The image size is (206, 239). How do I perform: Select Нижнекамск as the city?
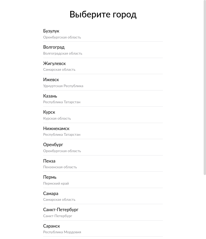tap(56, 128)
